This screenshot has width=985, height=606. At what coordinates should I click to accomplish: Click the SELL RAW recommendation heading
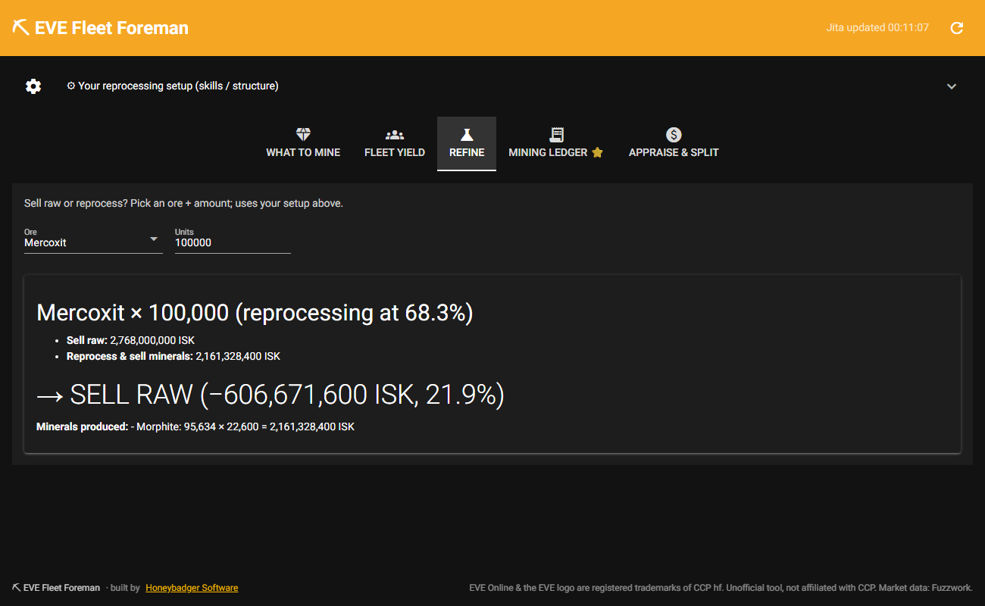pyautogui.click(x=270, y=395)
